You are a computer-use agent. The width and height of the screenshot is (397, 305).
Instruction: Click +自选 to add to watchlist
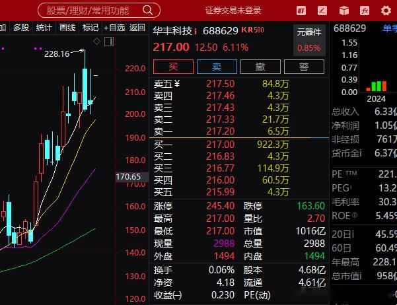point(114,27)
